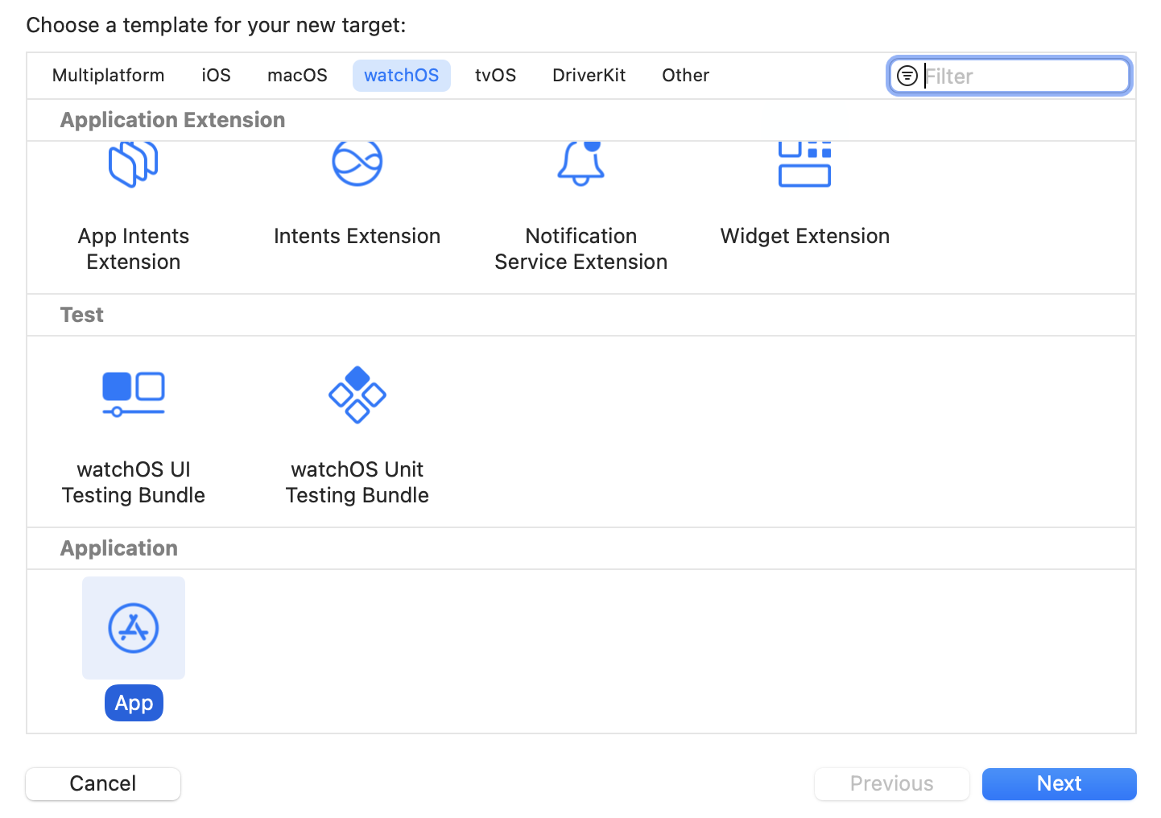The width and height of the screenshot is (1161, 818).
Task: Click the App template label
Action: pyautogui.click(x=134, y=703)
